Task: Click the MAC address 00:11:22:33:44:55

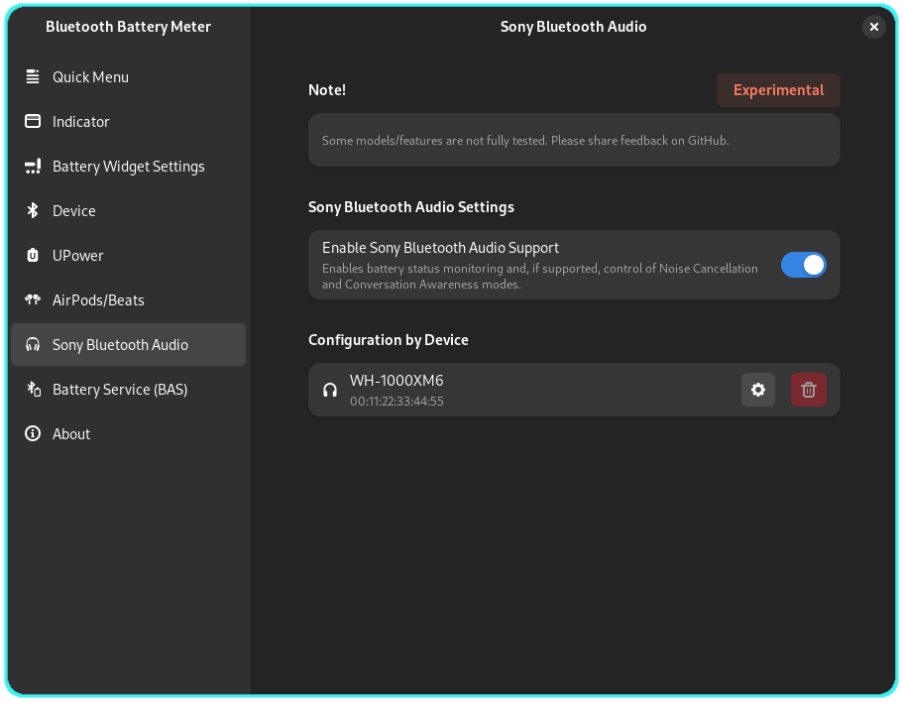Action: pyautogui.click(x=396, y=402)
